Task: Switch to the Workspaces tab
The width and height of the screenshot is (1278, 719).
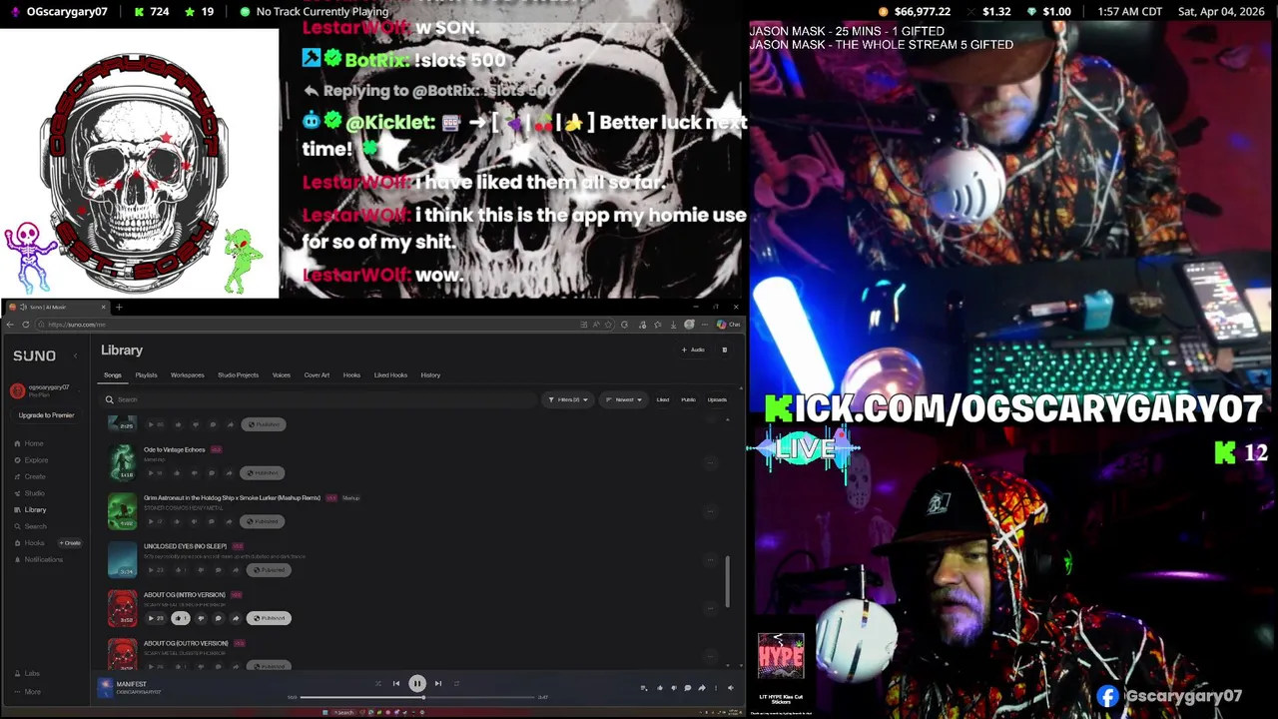Action: pyautogui.click(x=187, y=375)
